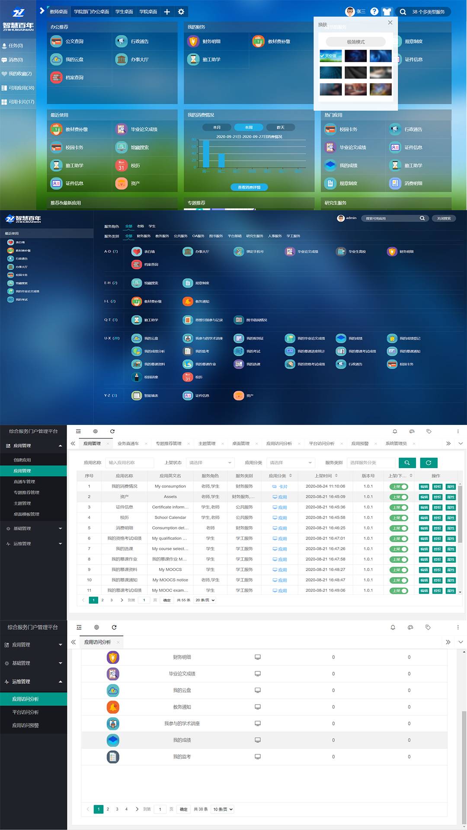The width and height of the screenshot is (467, 830).
Task: Open the 上架状态 dropdown
Action: 210,463
